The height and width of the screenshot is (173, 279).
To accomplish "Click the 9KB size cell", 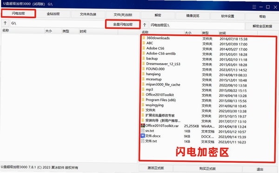I will 187,137.
